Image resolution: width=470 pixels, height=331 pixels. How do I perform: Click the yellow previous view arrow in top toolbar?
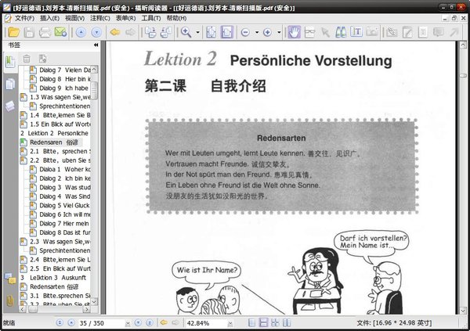[115, 32]
